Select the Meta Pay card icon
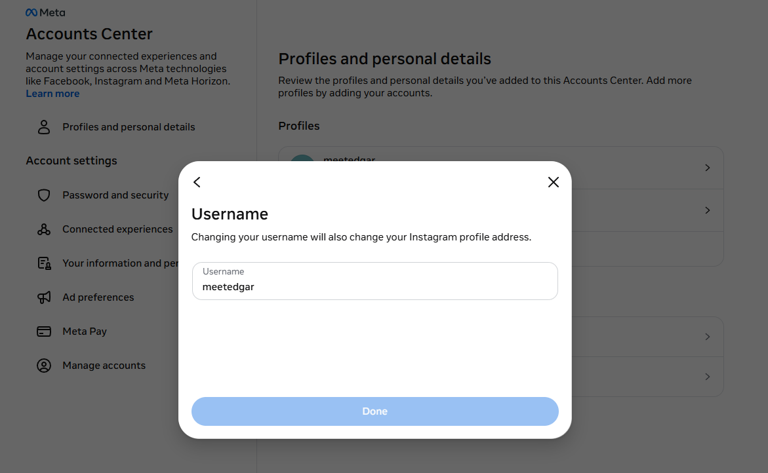 [x=43, y=331]
